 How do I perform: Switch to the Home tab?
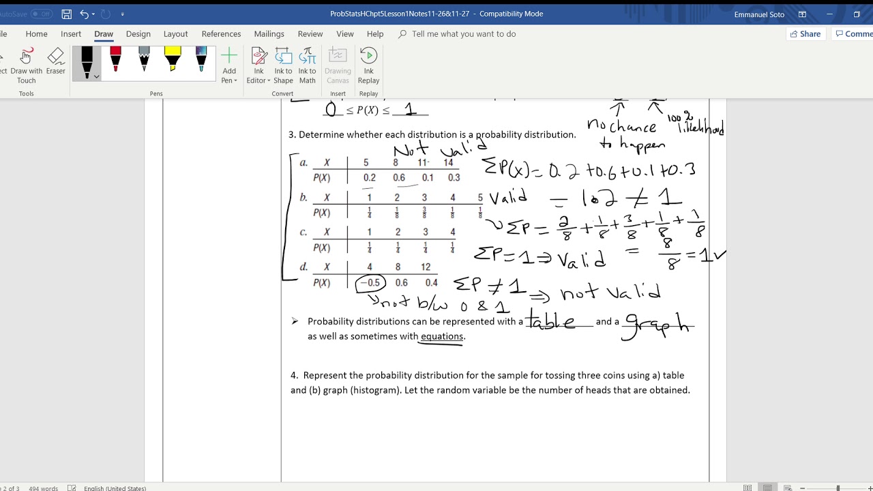click(36, 34)
